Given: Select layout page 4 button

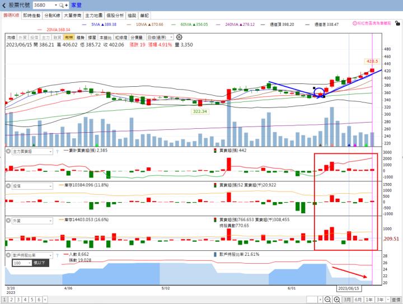Looking at the screenshot, I should [x=25, y=300].
